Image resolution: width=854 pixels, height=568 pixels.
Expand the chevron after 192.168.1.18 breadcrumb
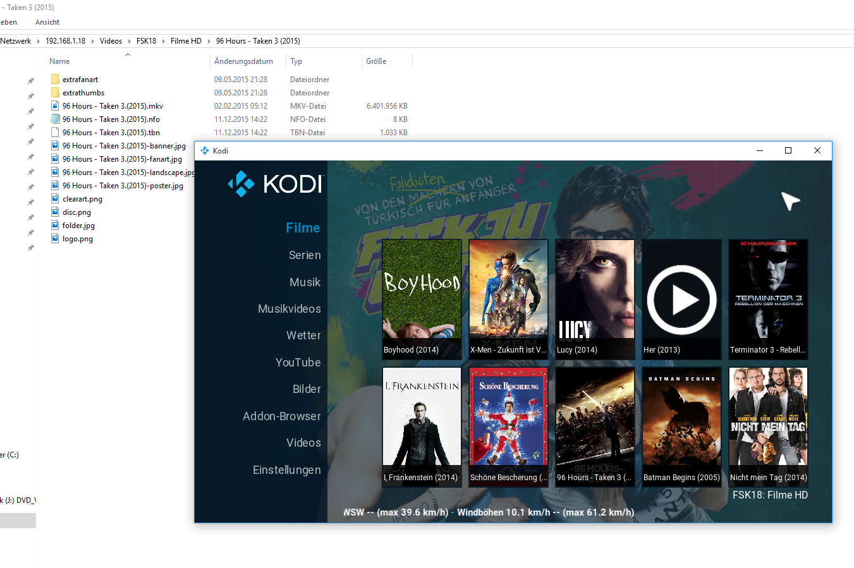click(x=92, y=41)
